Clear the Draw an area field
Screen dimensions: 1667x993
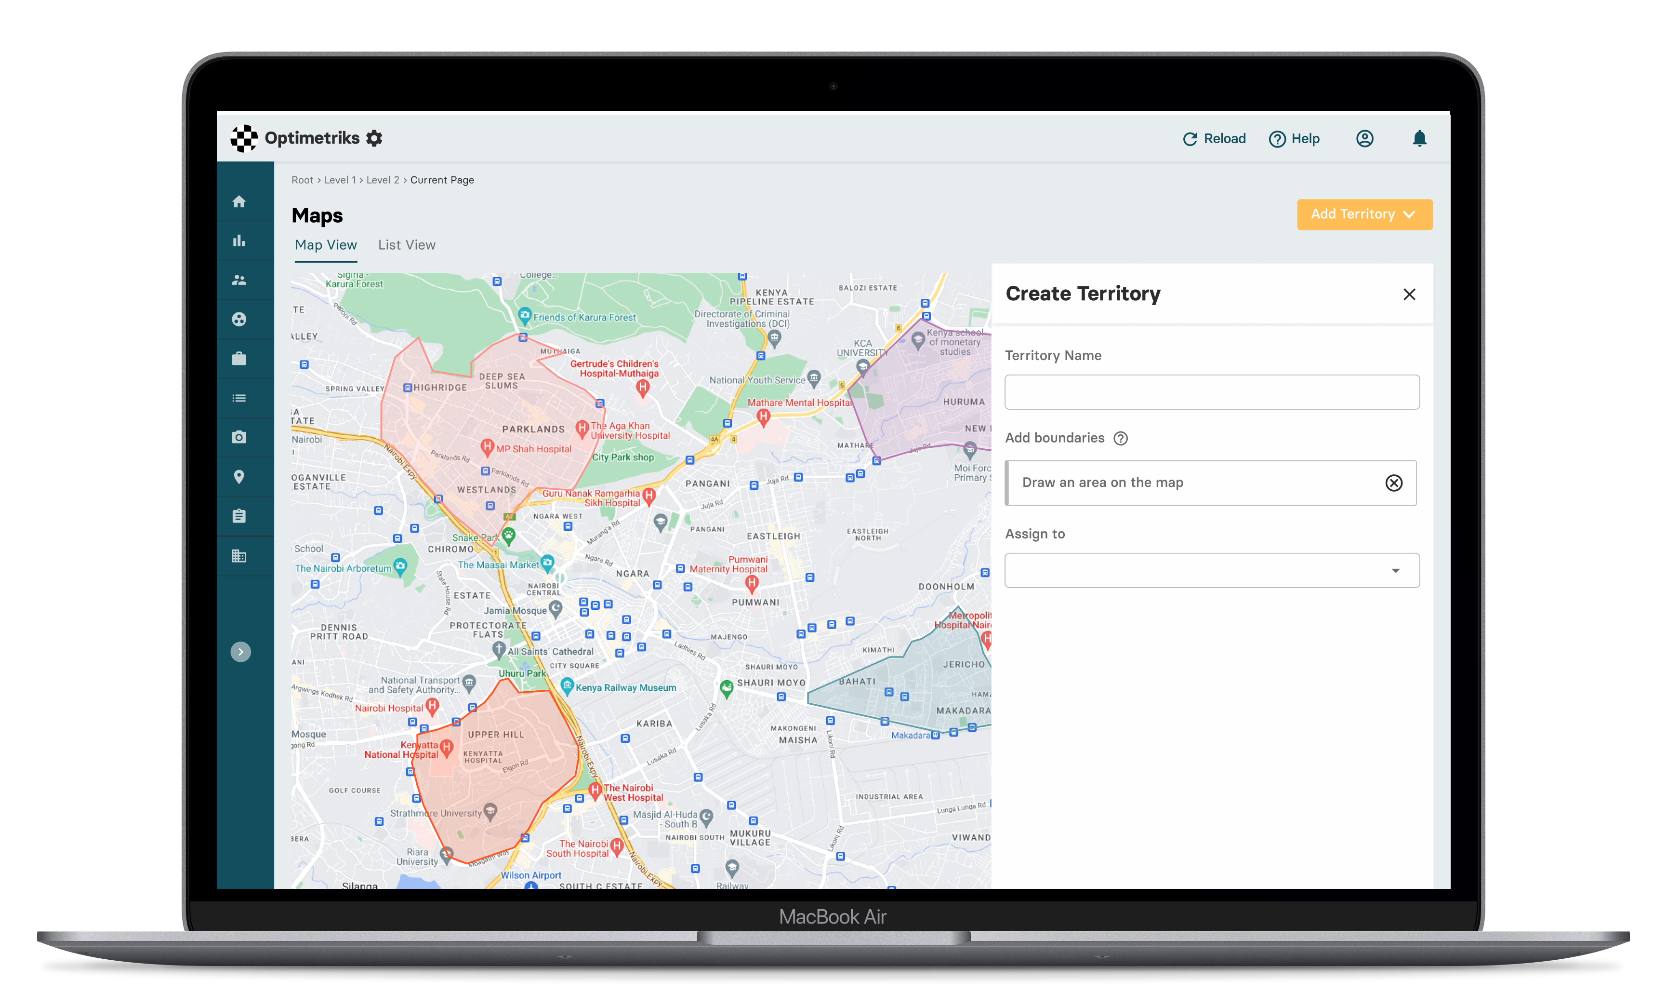click(1393, 483)
